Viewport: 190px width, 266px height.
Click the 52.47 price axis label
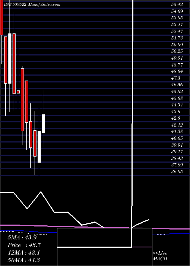(177, 32)
